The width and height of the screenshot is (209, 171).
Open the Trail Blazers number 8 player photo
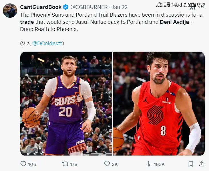click(x=159, y=104)
